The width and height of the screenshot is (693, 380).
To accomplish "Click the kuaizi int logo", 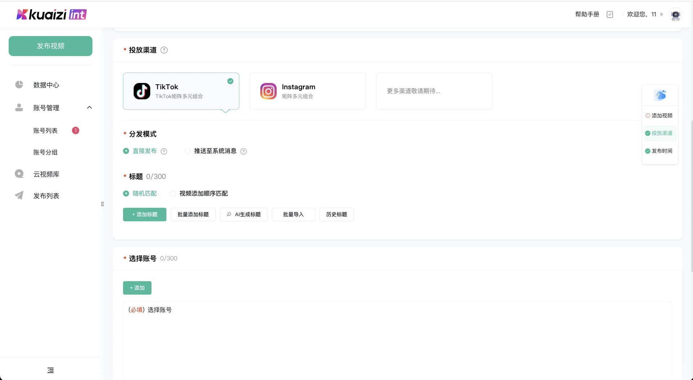I will point(51,14).
